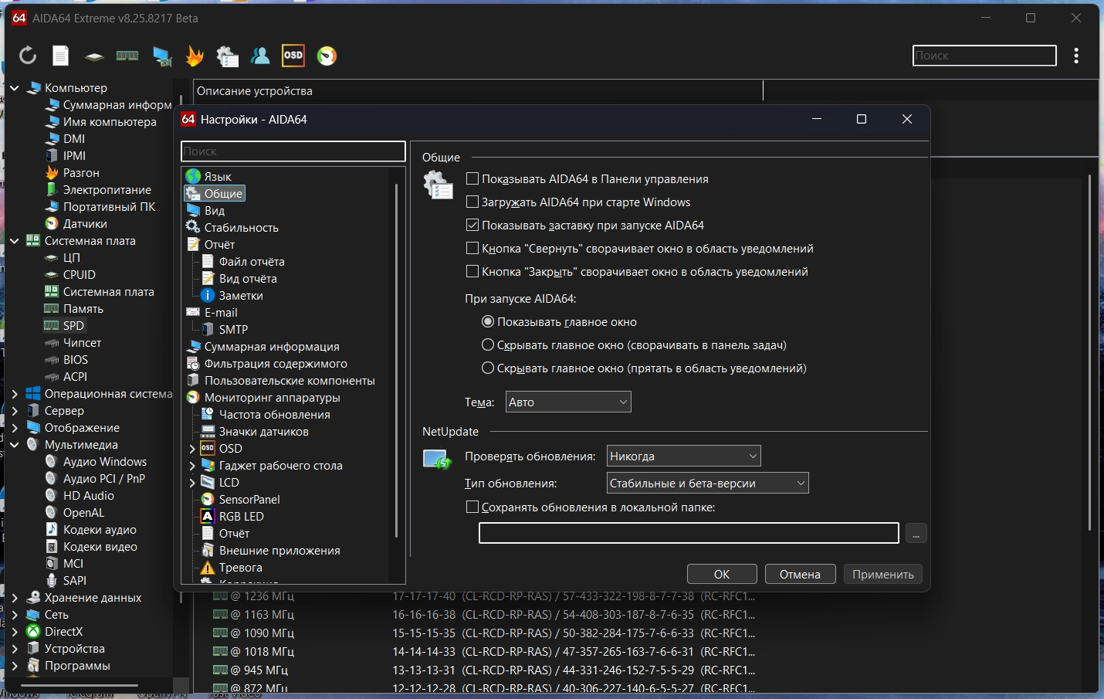Image resolution: width=1104 pixels, height=699 pixels.
Task: Open the Тема dropdown
Action: [x=568, y=402]
